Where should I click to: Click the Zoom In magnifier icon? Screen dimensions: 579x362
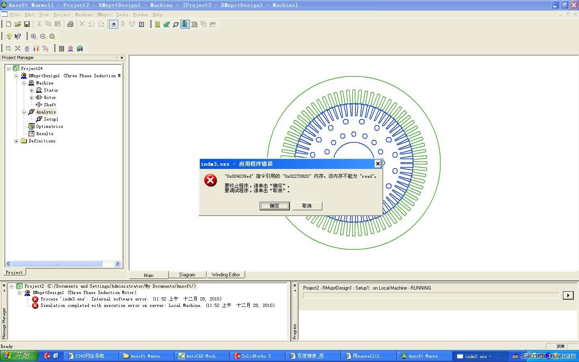pos(34,36)
